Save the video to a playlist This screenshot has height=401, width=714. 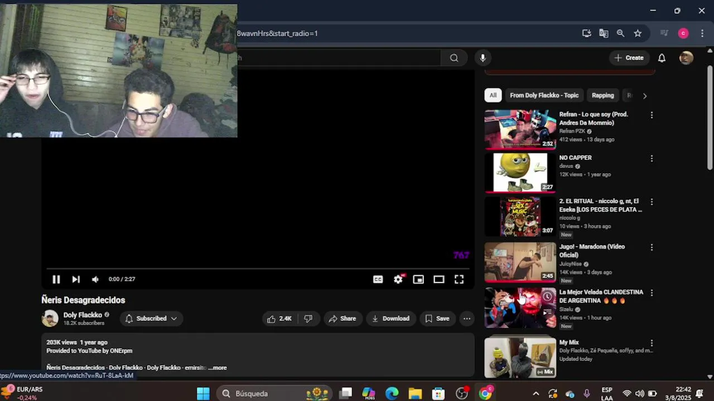(x=437, y=319)
